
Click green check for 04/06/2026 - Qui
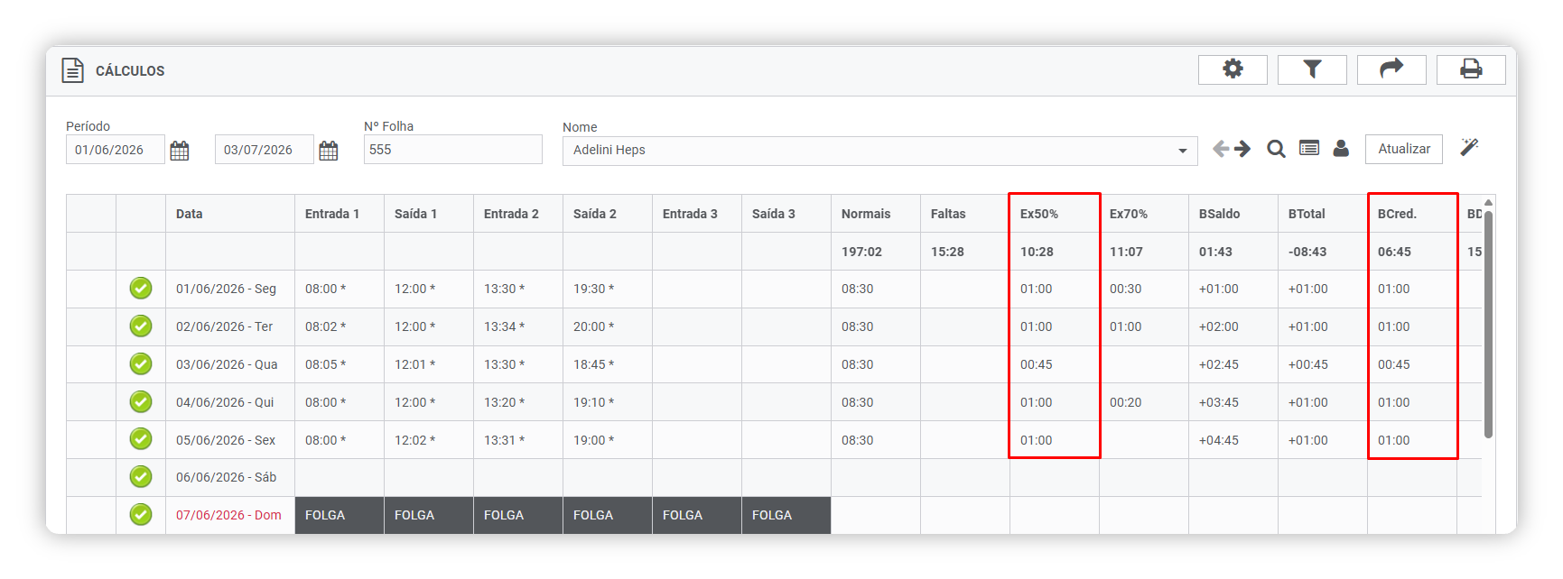[x=141, y=402]
